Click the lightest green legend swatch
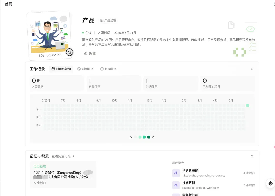 pos(140,137)
